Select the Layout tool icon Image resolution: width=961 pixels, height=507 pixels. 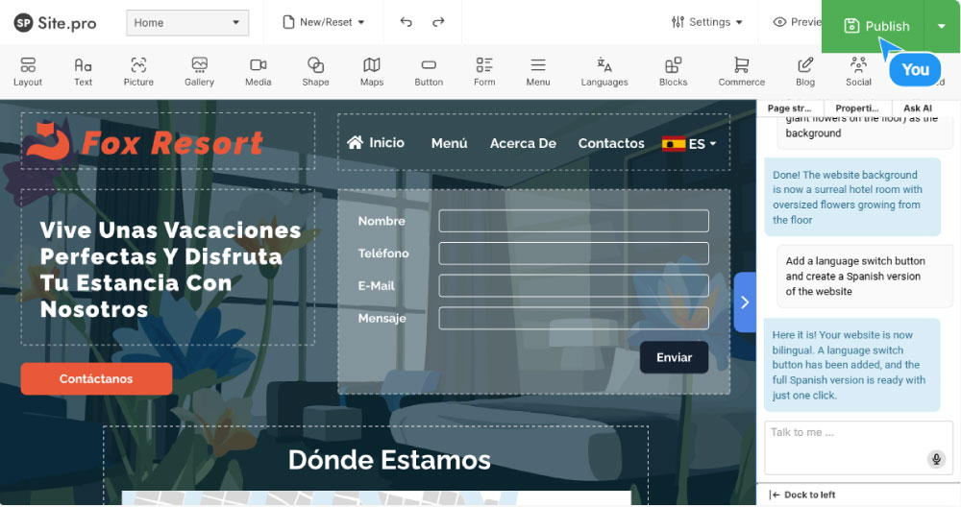28,71
